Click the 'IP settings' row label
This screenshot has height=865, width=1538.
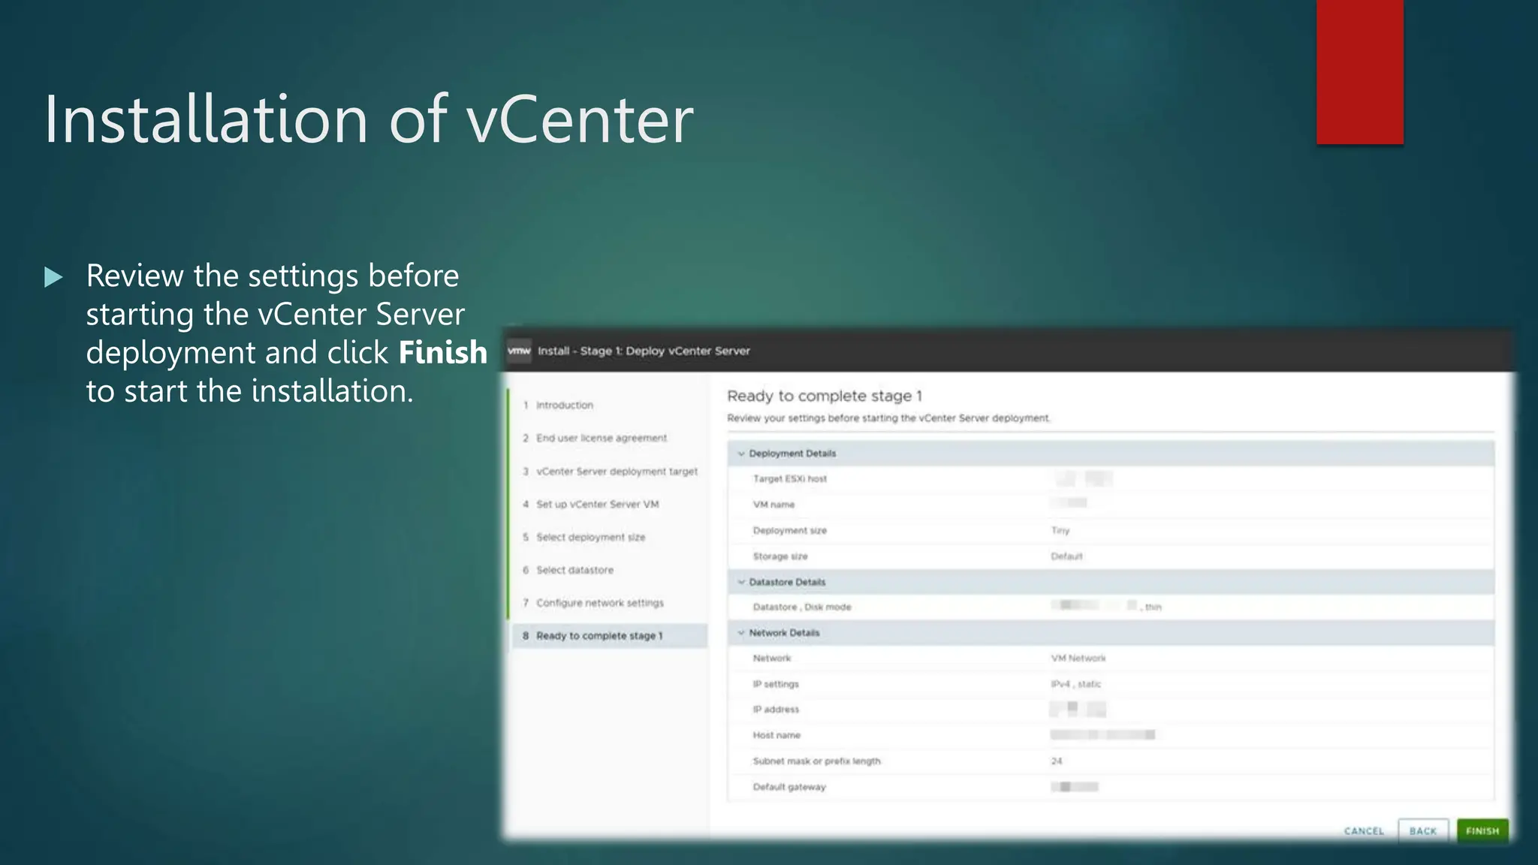[776, 684]
